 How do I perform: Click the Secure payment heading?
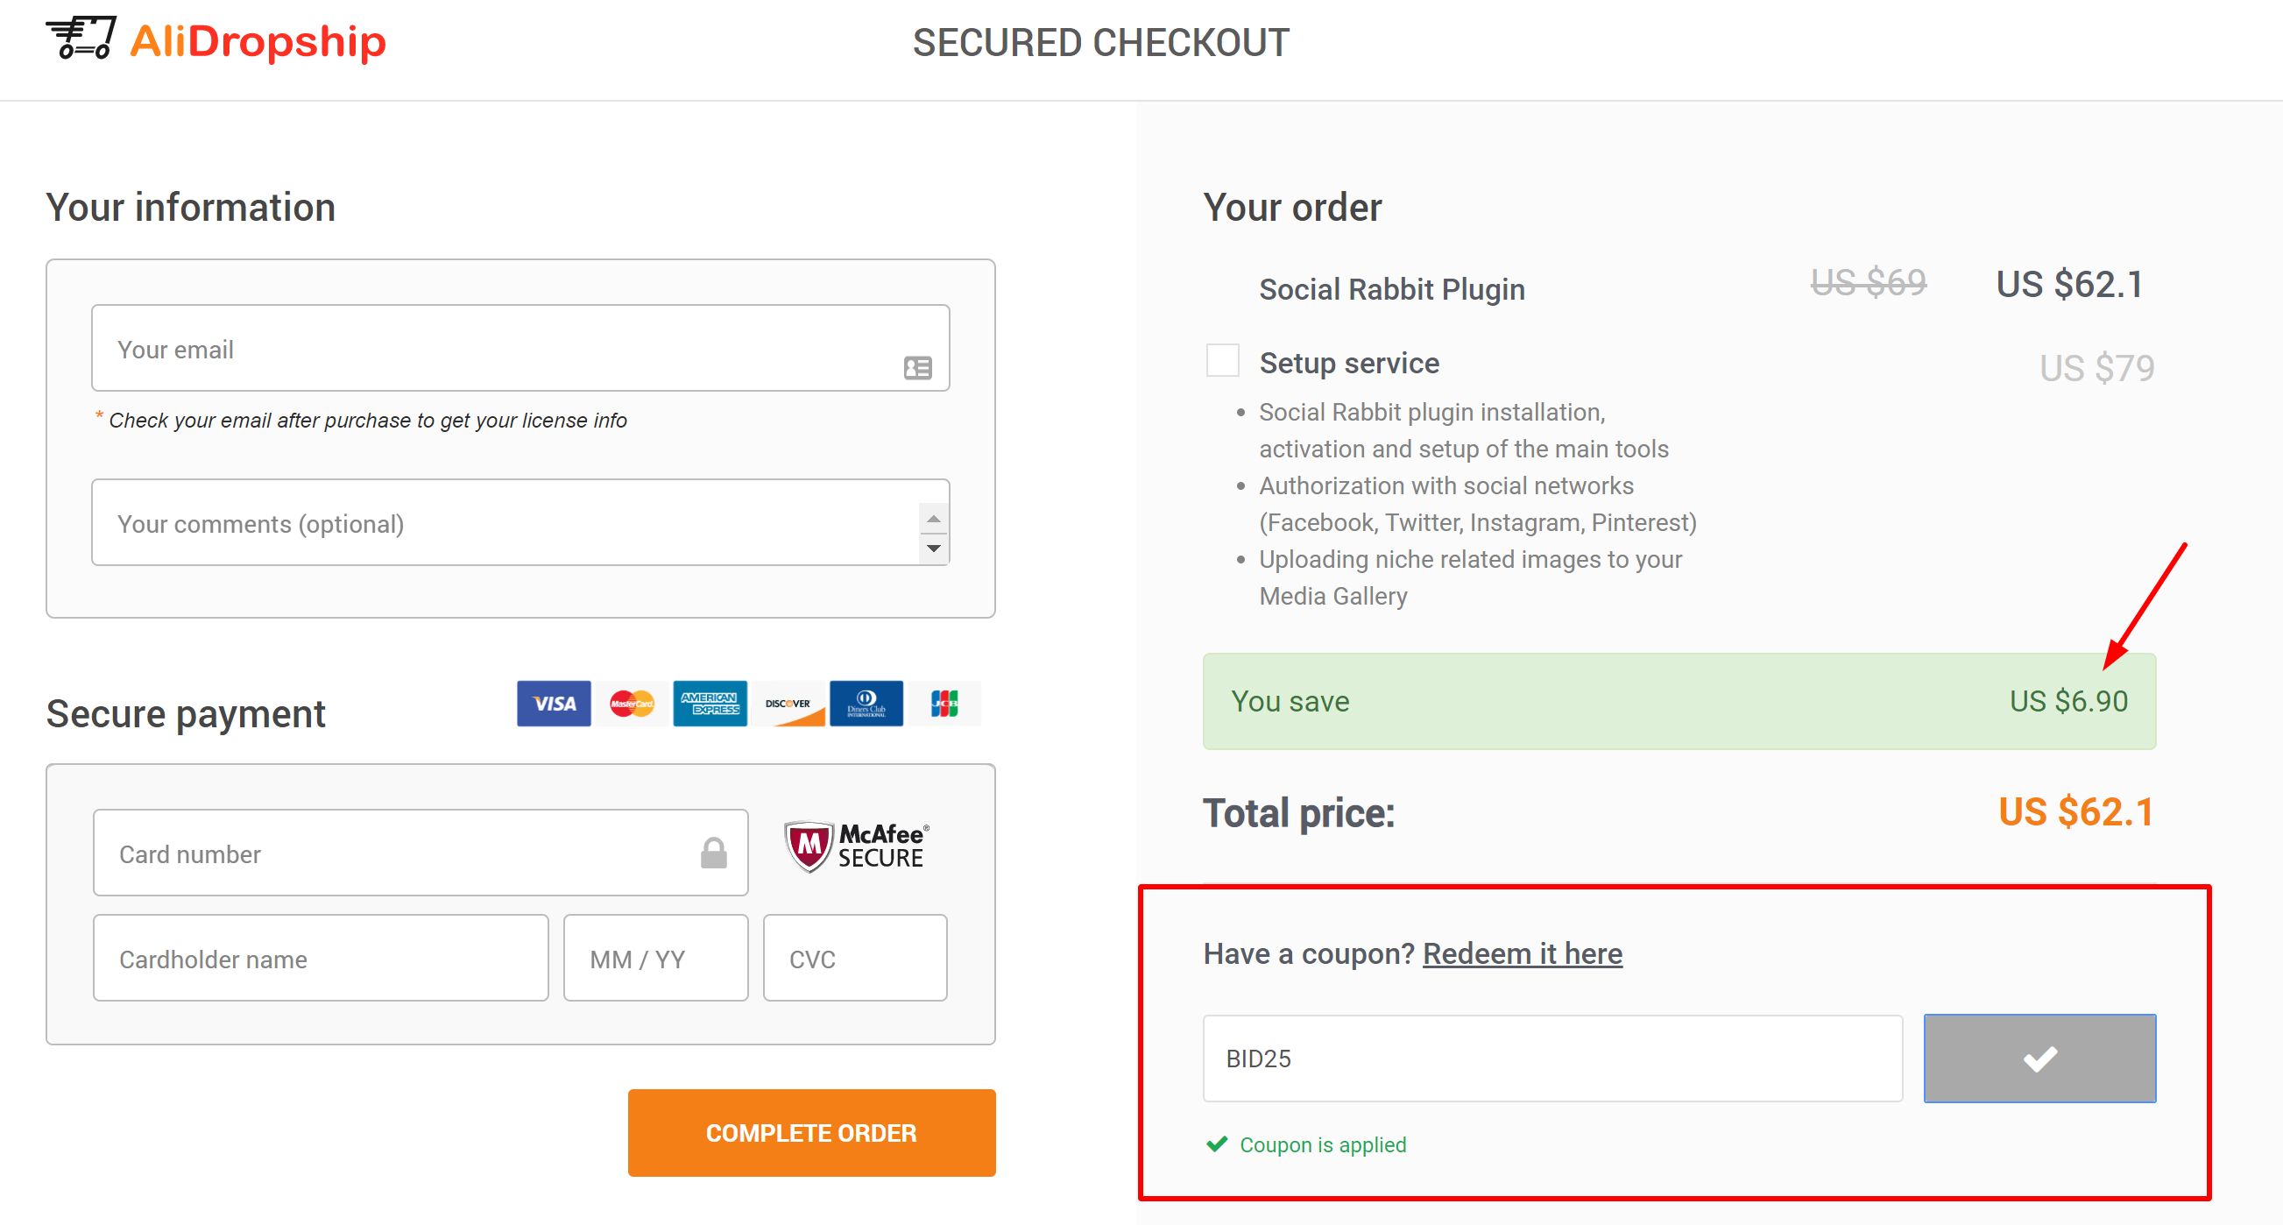point(185,713)
